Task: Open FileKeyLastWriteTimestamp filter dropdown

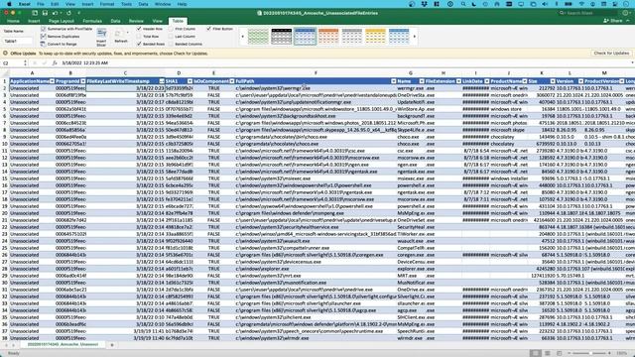Action: (x=162, y=81)
